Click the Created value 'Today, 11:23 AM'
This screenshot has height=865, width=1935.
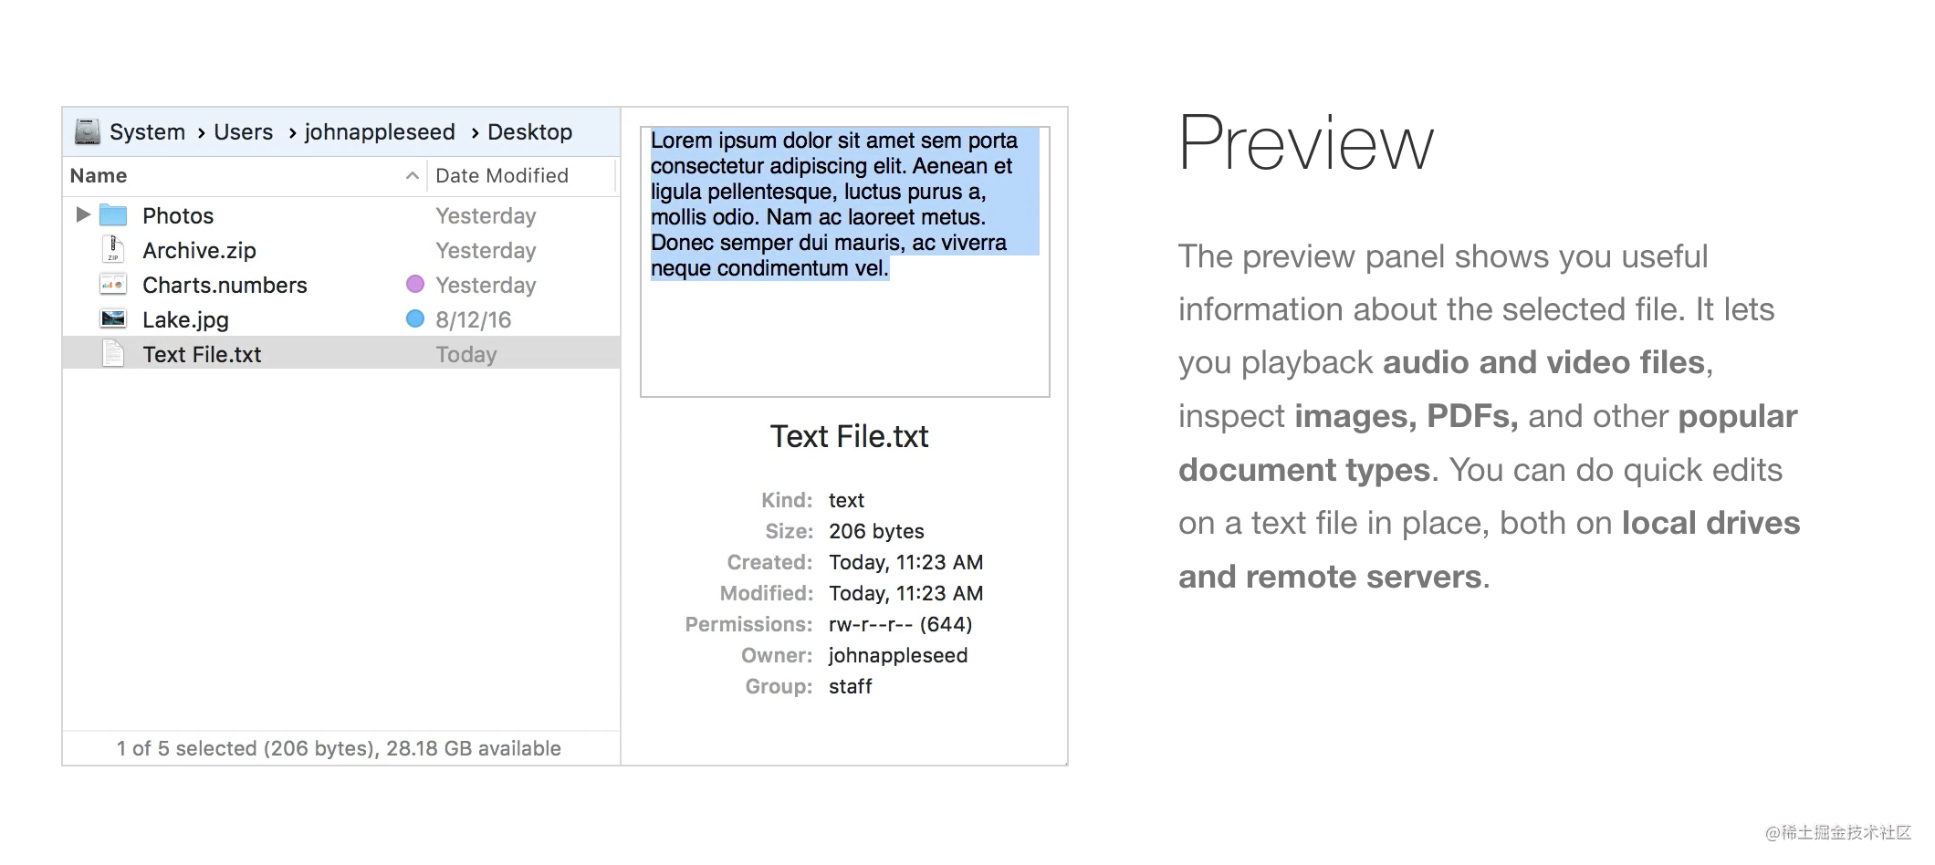[905, 562]
